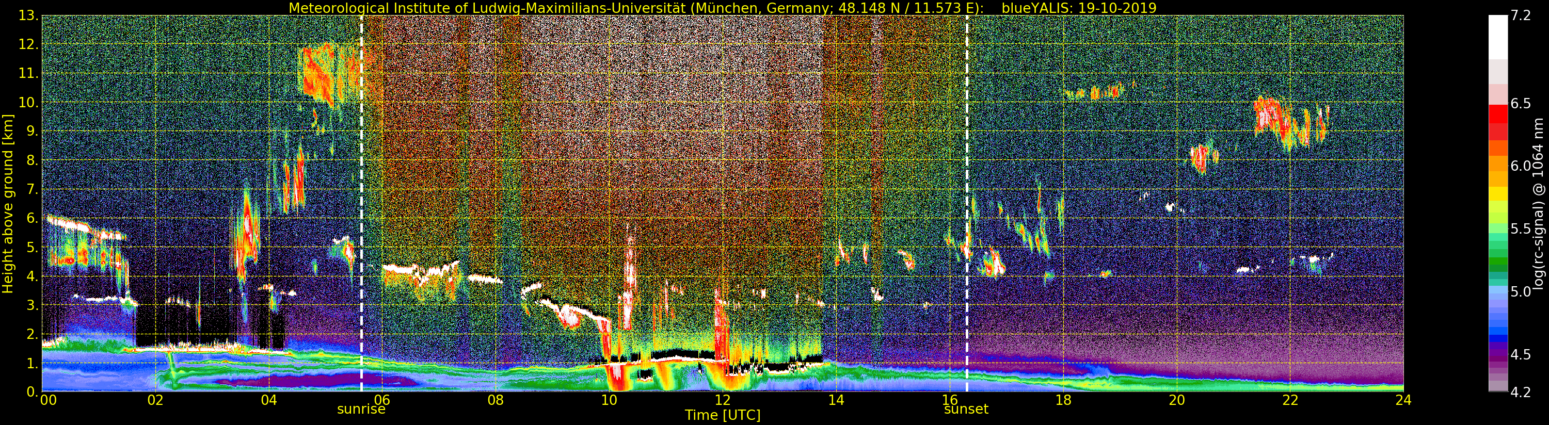Click the height axis tick label 11.
This screenshot has height=425, width=1549.
pos(29,74)
